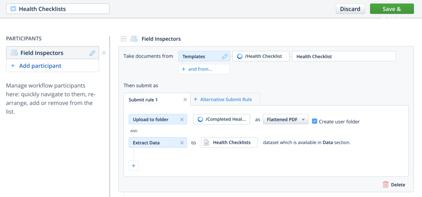Open the Flattened PDF format dropdown

(x=285, y=120)
